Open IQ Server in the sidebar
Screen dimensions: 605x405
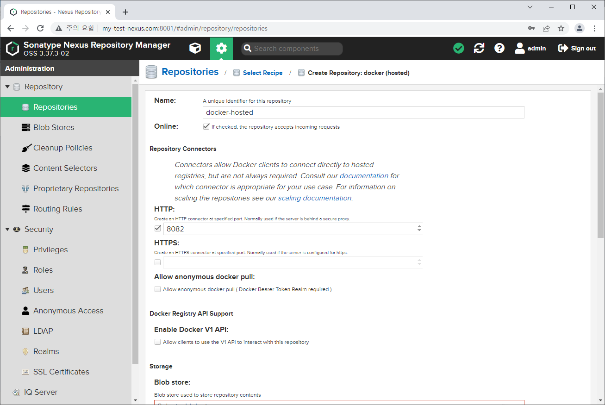(66, 392)
